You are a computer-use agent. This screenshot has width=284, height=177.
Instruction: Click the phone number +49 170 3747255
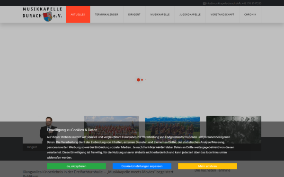(x=252, y=3)
